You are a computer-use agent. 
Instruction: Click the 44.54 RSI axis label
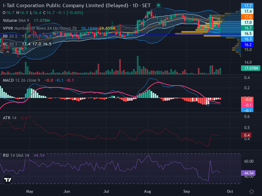click(248, 173)
